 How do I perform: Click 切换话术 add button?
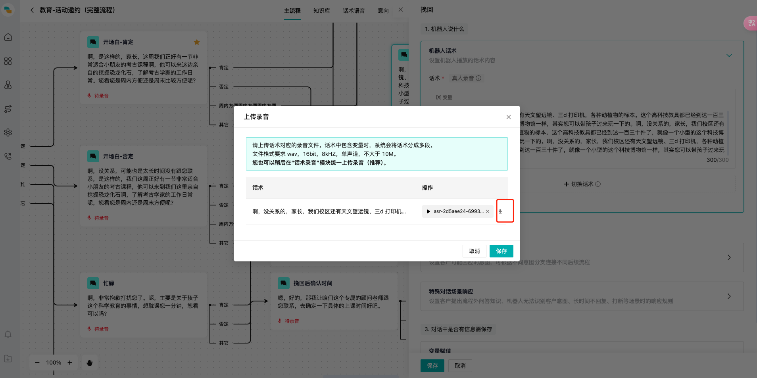582,184
